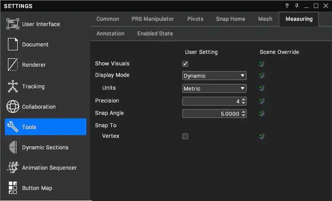This screenshot has width=332, height=201.
Task: Maximize the Settings window
Action: 316,6
